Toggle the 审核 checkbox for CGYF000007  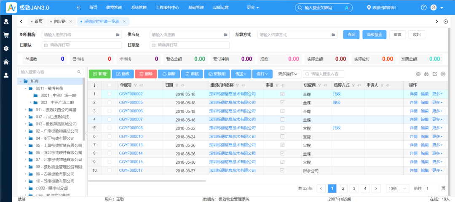282,119
